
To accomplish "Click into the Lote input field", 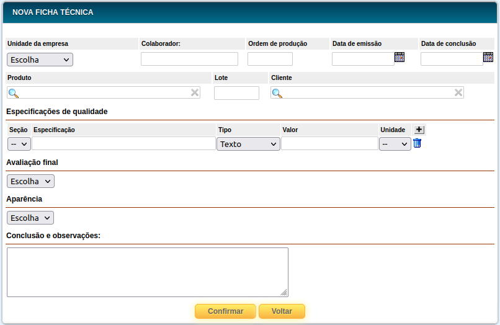I will pos(236,93).
